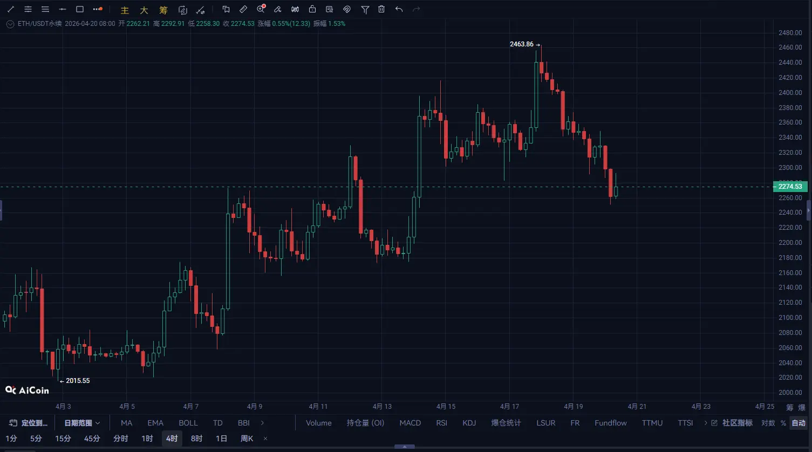Toggle the 持仓量 (OI) indicator
The image size is (812, 452).
(x=365, y=423)
